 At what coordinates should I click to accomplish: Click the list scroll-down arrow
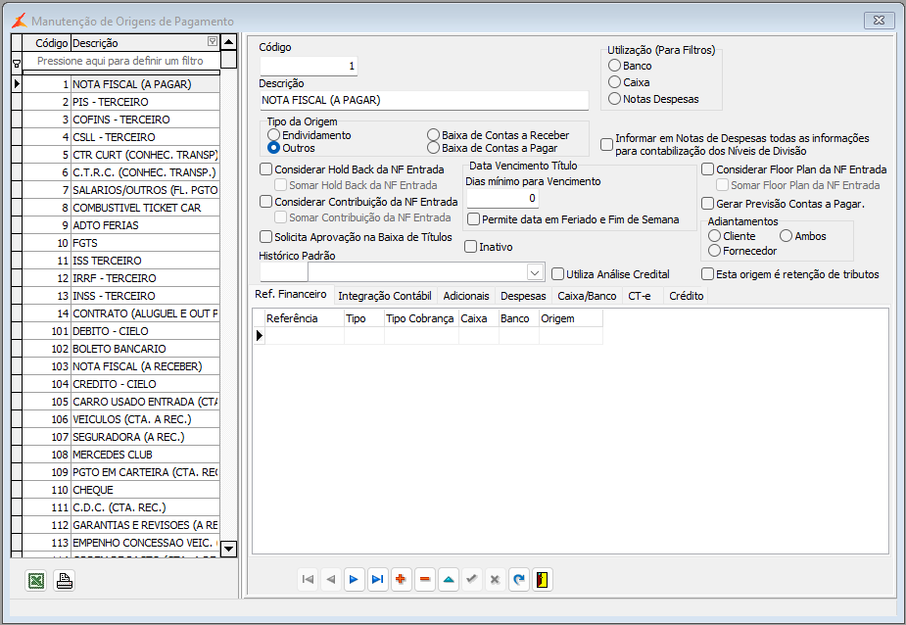coord(229,549)
